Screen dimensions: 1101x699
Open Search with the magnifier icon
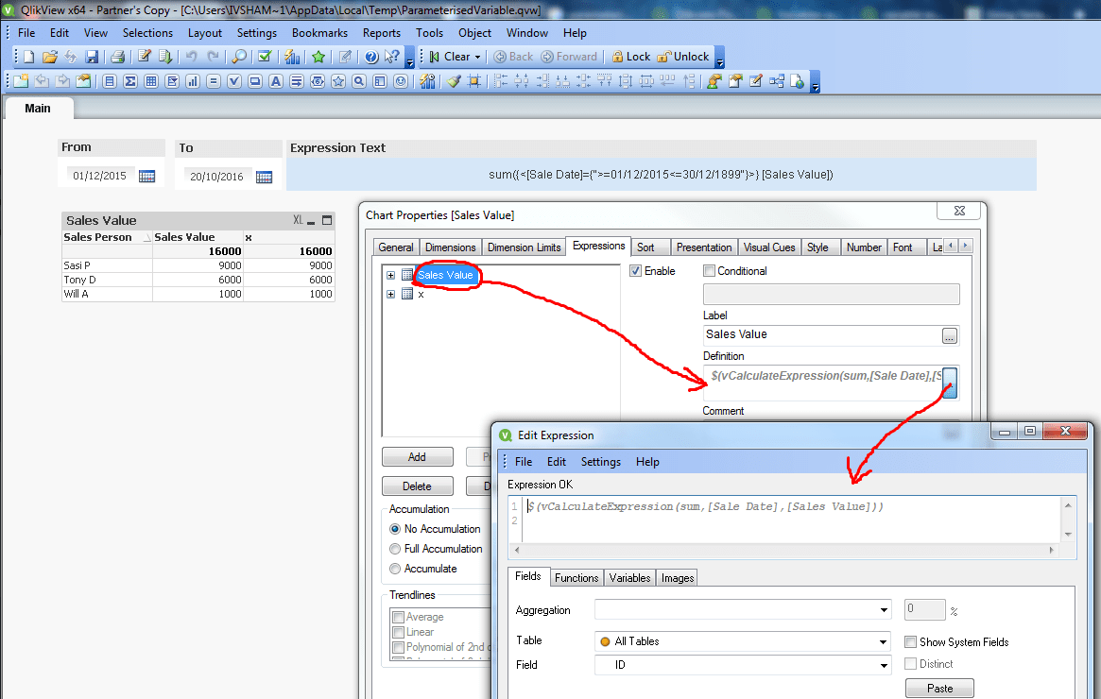tap(239, 57)
